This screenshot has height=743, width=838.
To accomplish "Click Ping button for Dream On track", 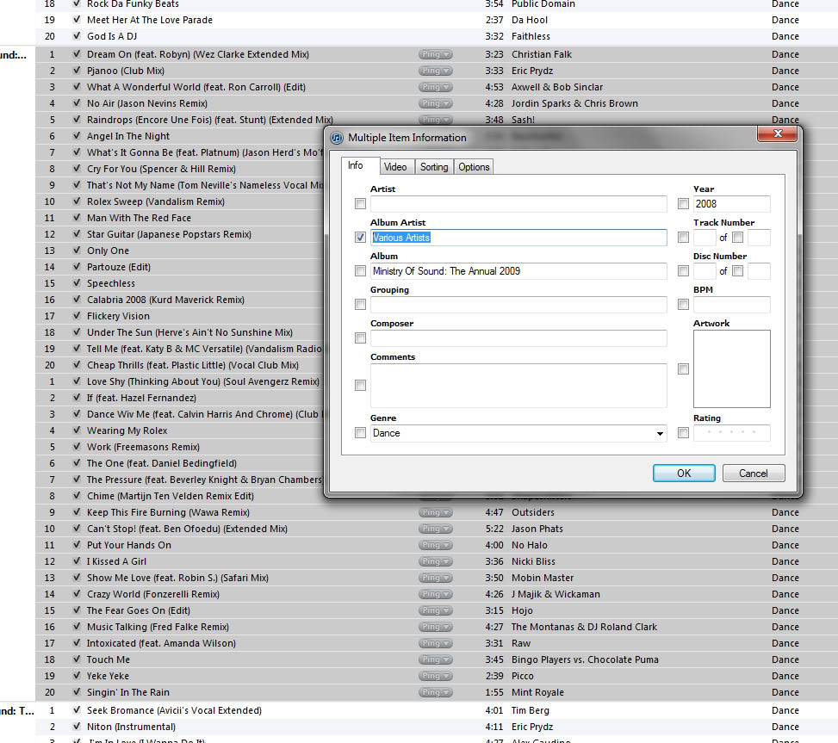I will click(x=435, y=54).
